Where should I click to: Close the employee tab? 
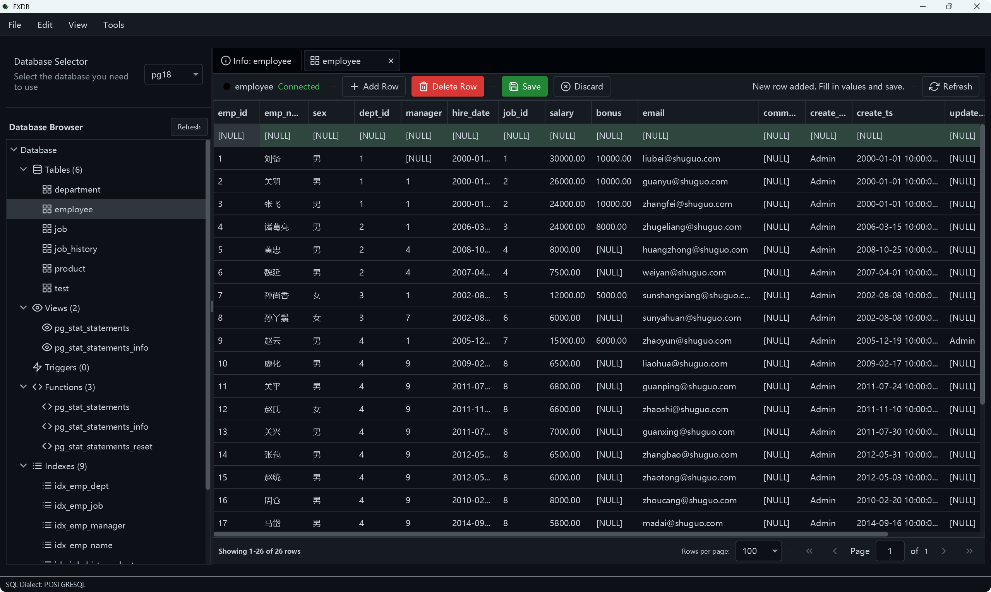point(391,61)
